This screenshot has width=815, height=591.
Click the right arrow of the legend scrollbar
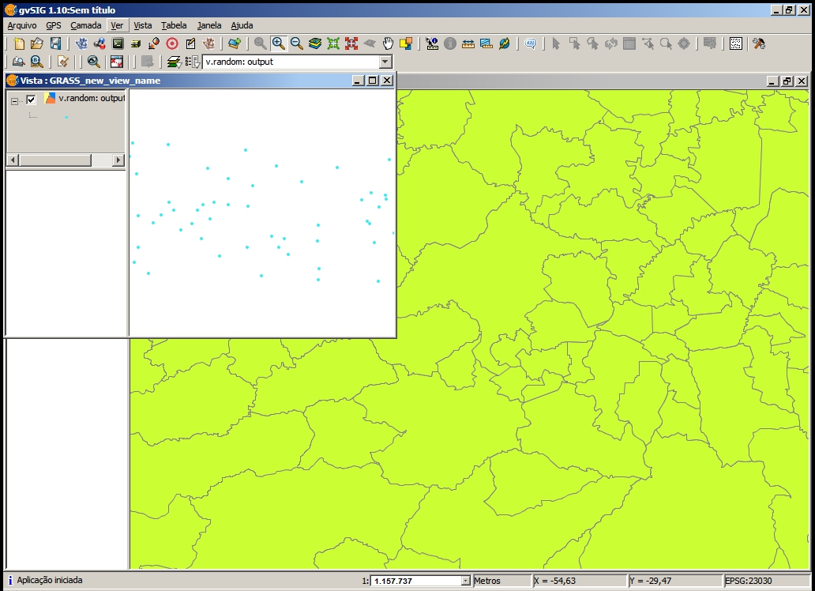[x=118, y=160]
